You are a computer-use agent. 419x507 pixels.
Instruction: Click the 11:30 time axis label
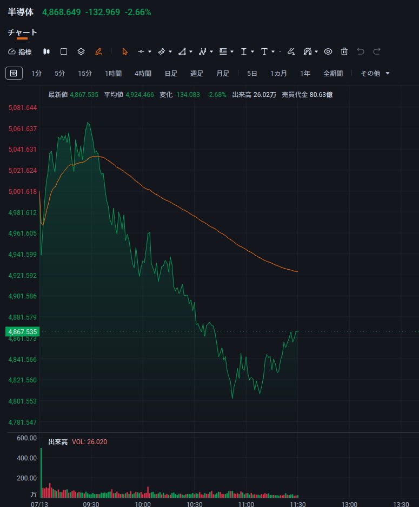[298, 504]
